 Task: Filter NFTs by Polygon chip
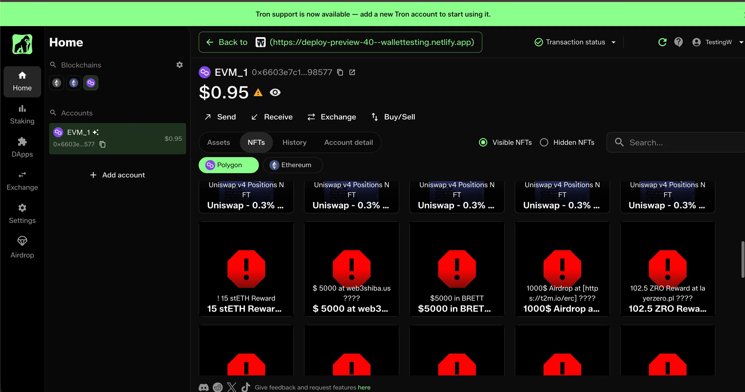[229, 165]
